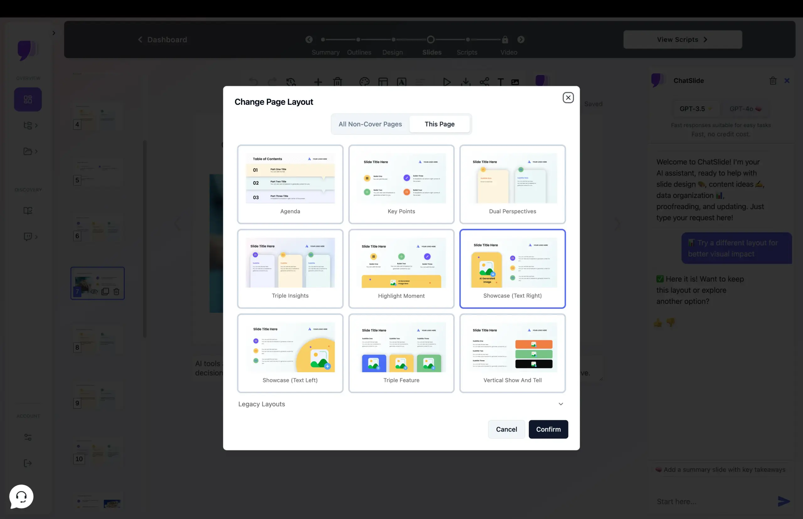Open the GPT-3.5 model dropdown

[696, 109]
